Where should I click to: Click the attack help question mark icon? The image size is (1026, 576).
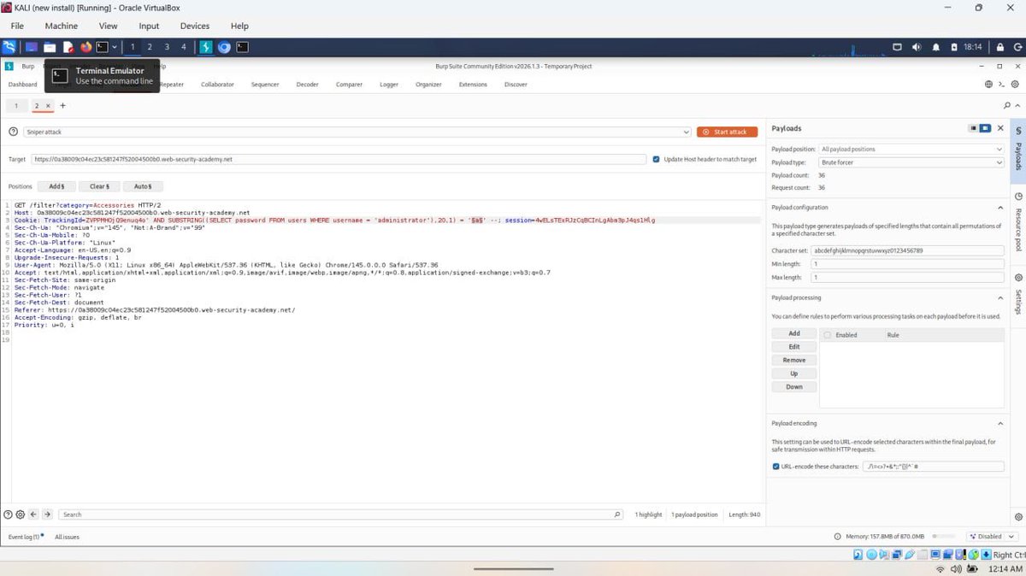tap(14, 132)
